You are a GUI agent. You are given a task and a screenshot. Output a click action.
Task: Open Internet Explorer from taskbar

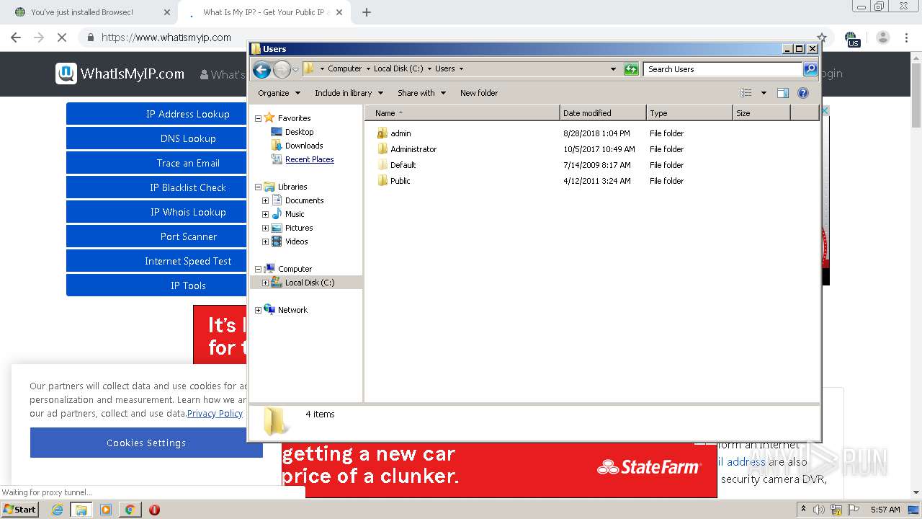(x=58, y=510)
